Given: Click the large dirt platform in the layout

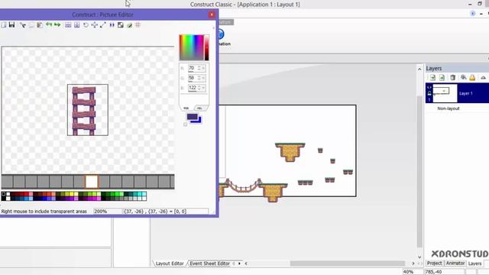Looking at the screenshot, I should (290, 152).
